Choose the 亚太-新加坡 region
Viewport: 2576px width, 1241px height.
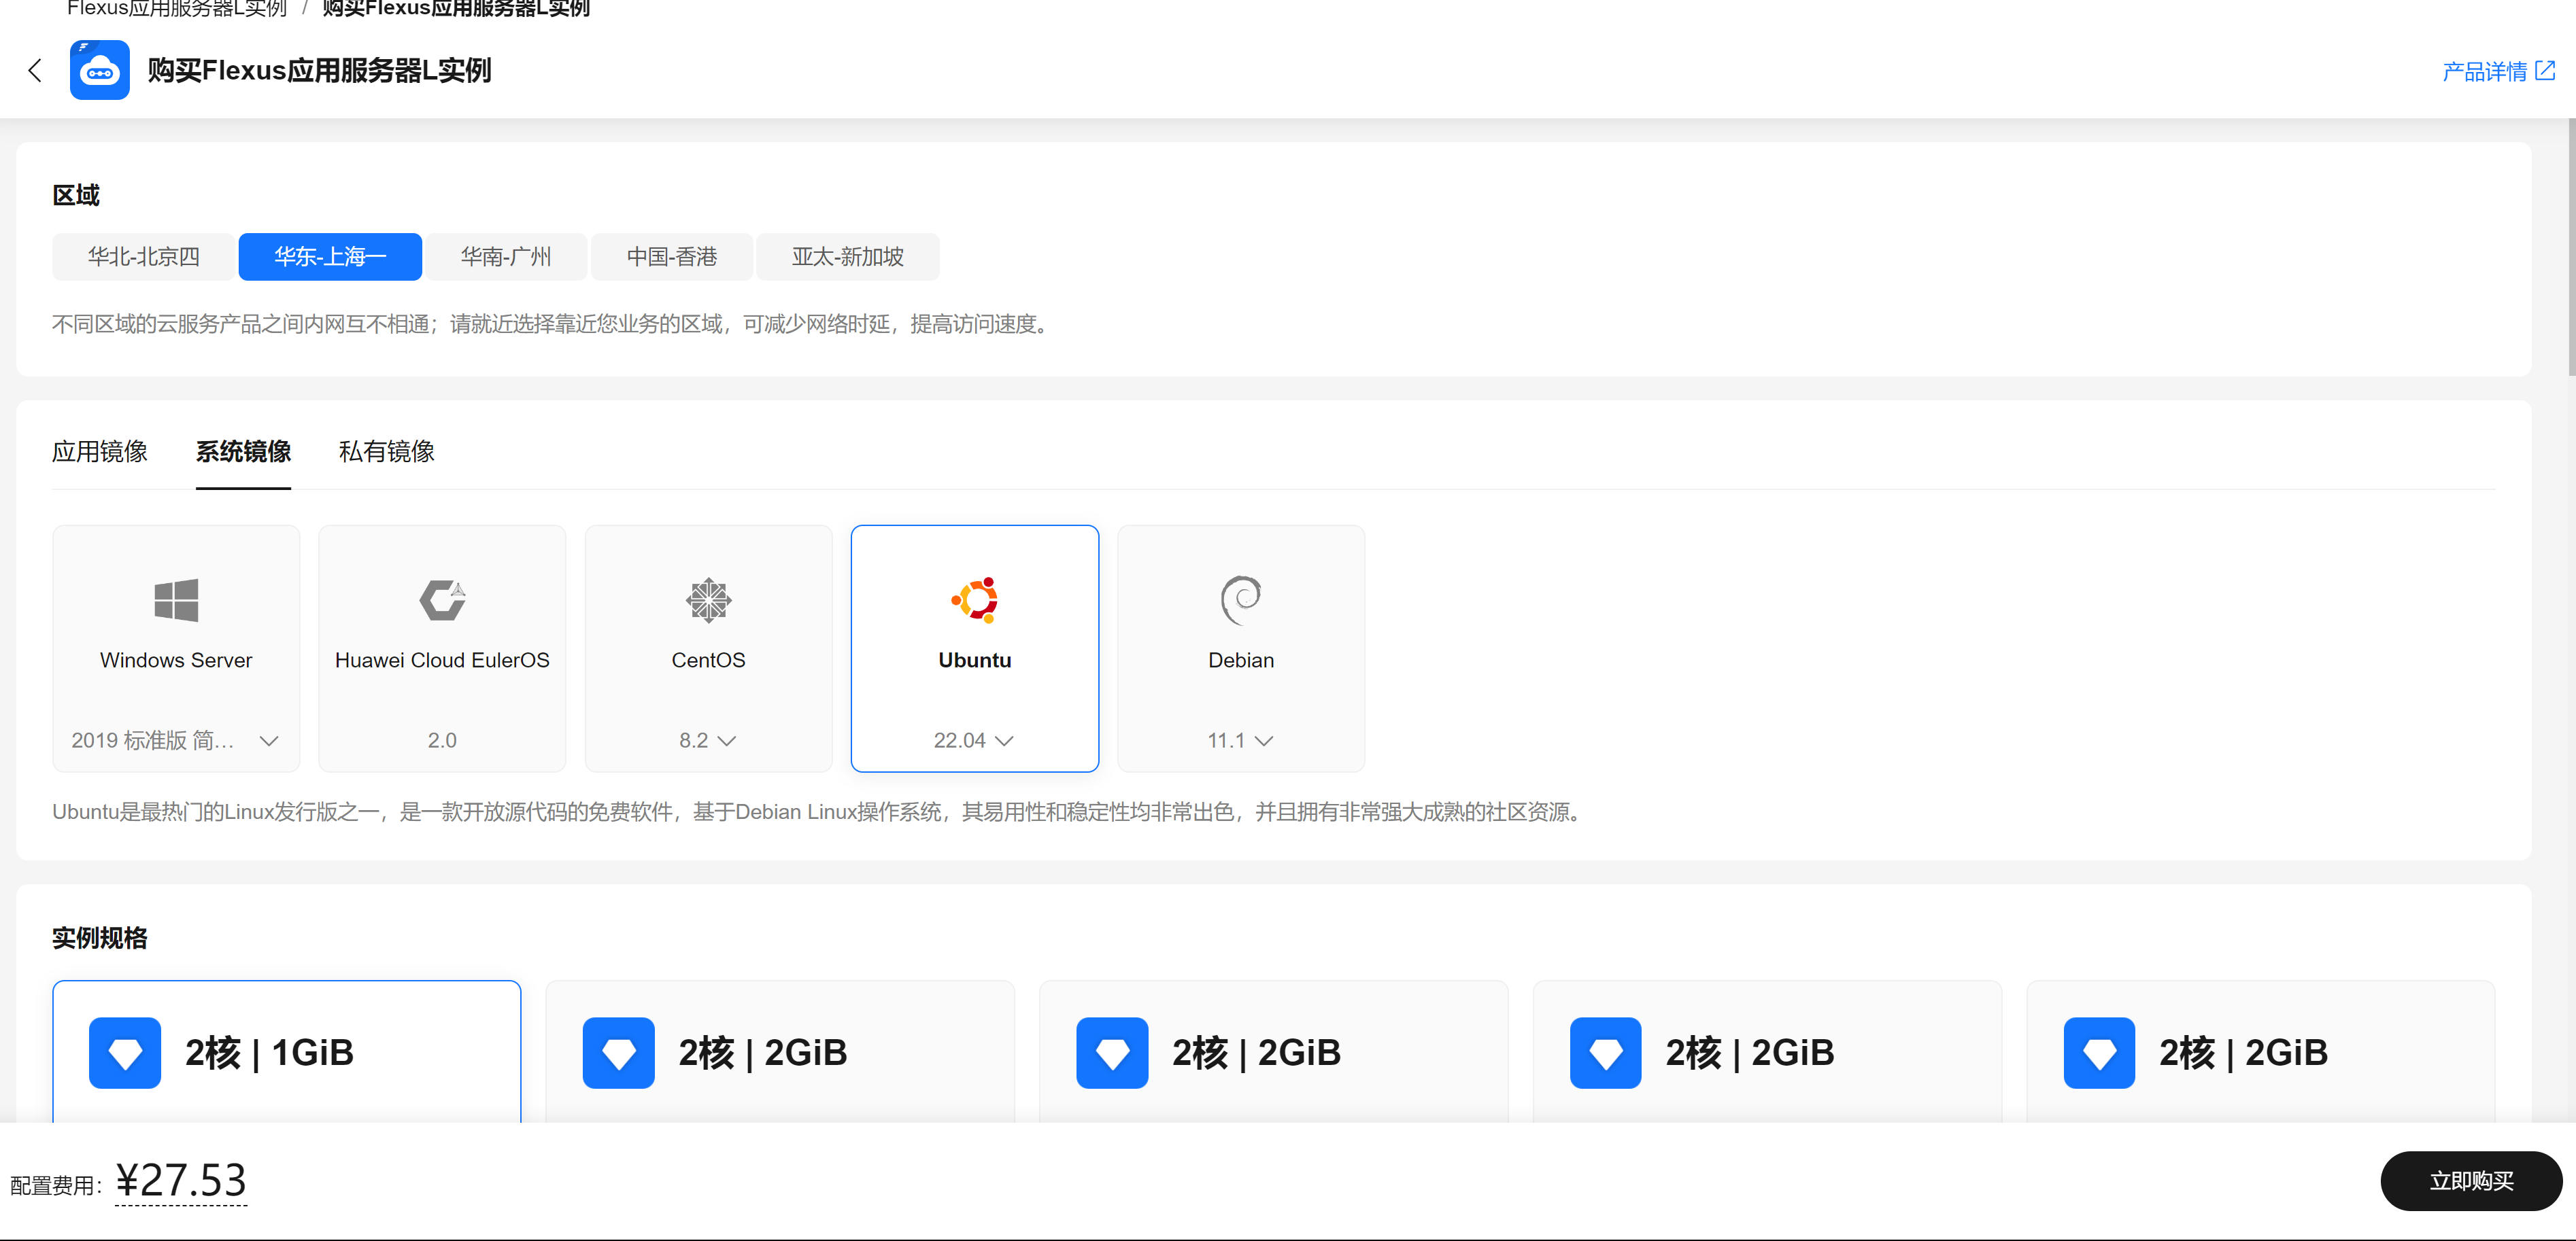click(847, 257)
